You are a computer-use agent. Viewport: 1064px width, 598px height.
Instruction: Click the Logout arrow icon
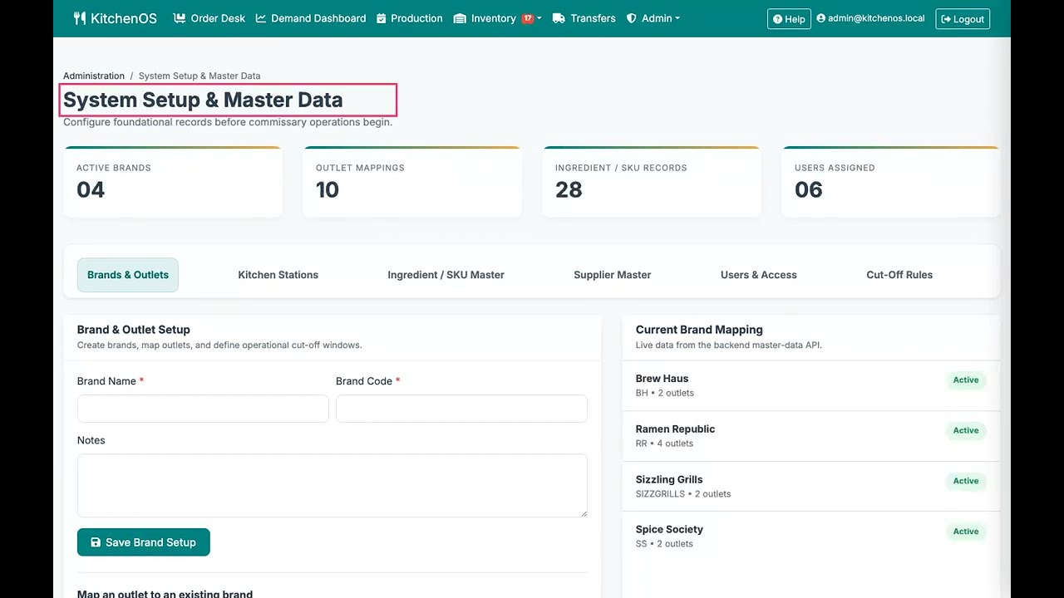pos(946,19)
